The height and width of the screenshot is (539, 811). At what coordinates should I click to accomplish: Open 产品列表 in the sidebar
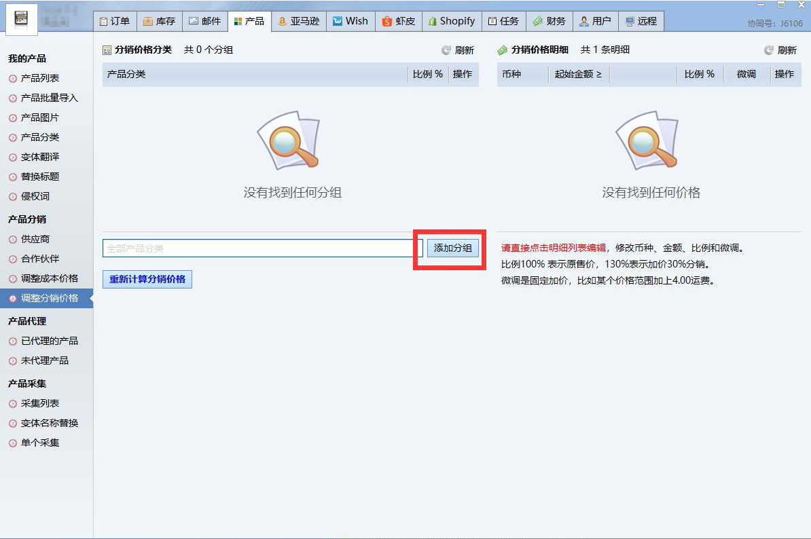tap(40, 78)
